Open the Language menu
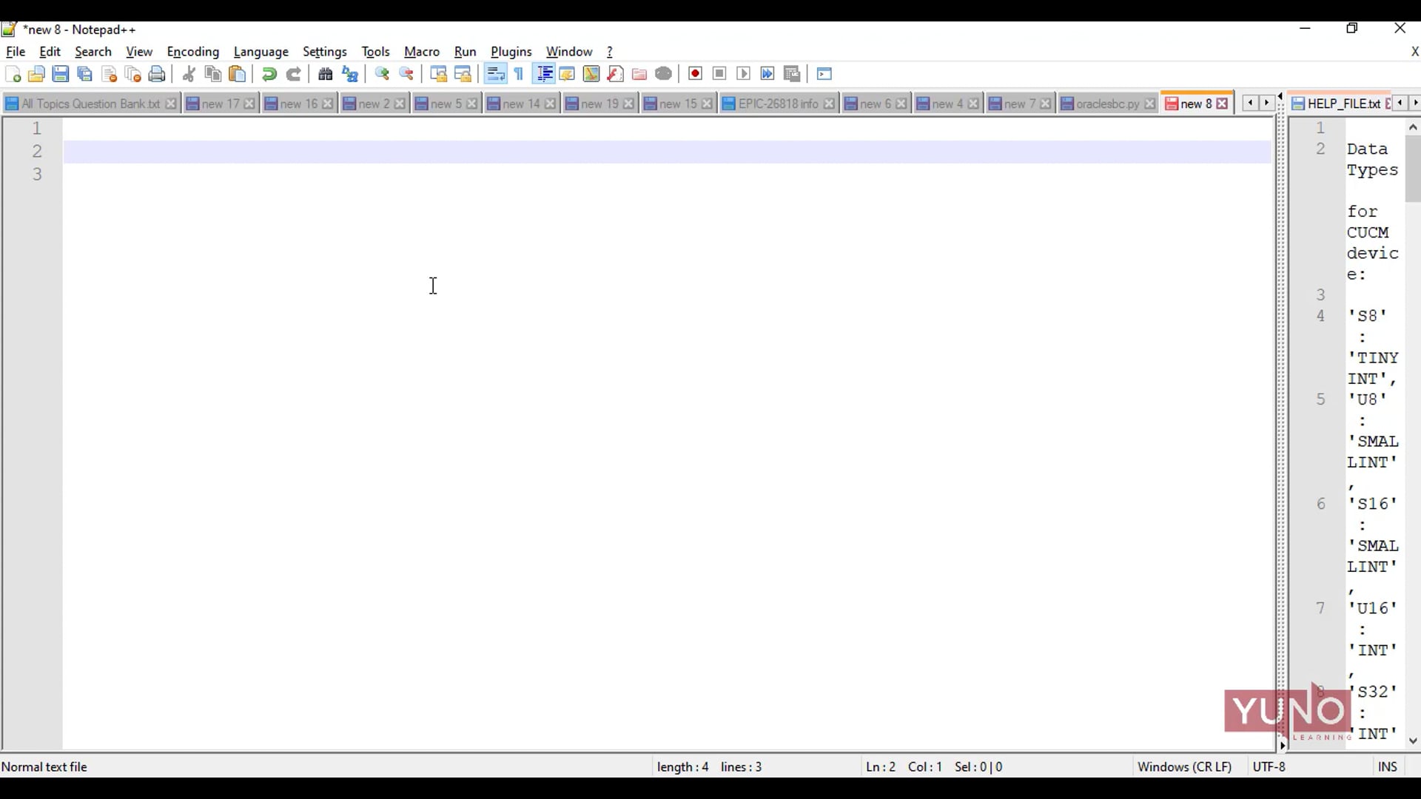The height and width of the screenshot is (799, 1421). click(261, 52)
